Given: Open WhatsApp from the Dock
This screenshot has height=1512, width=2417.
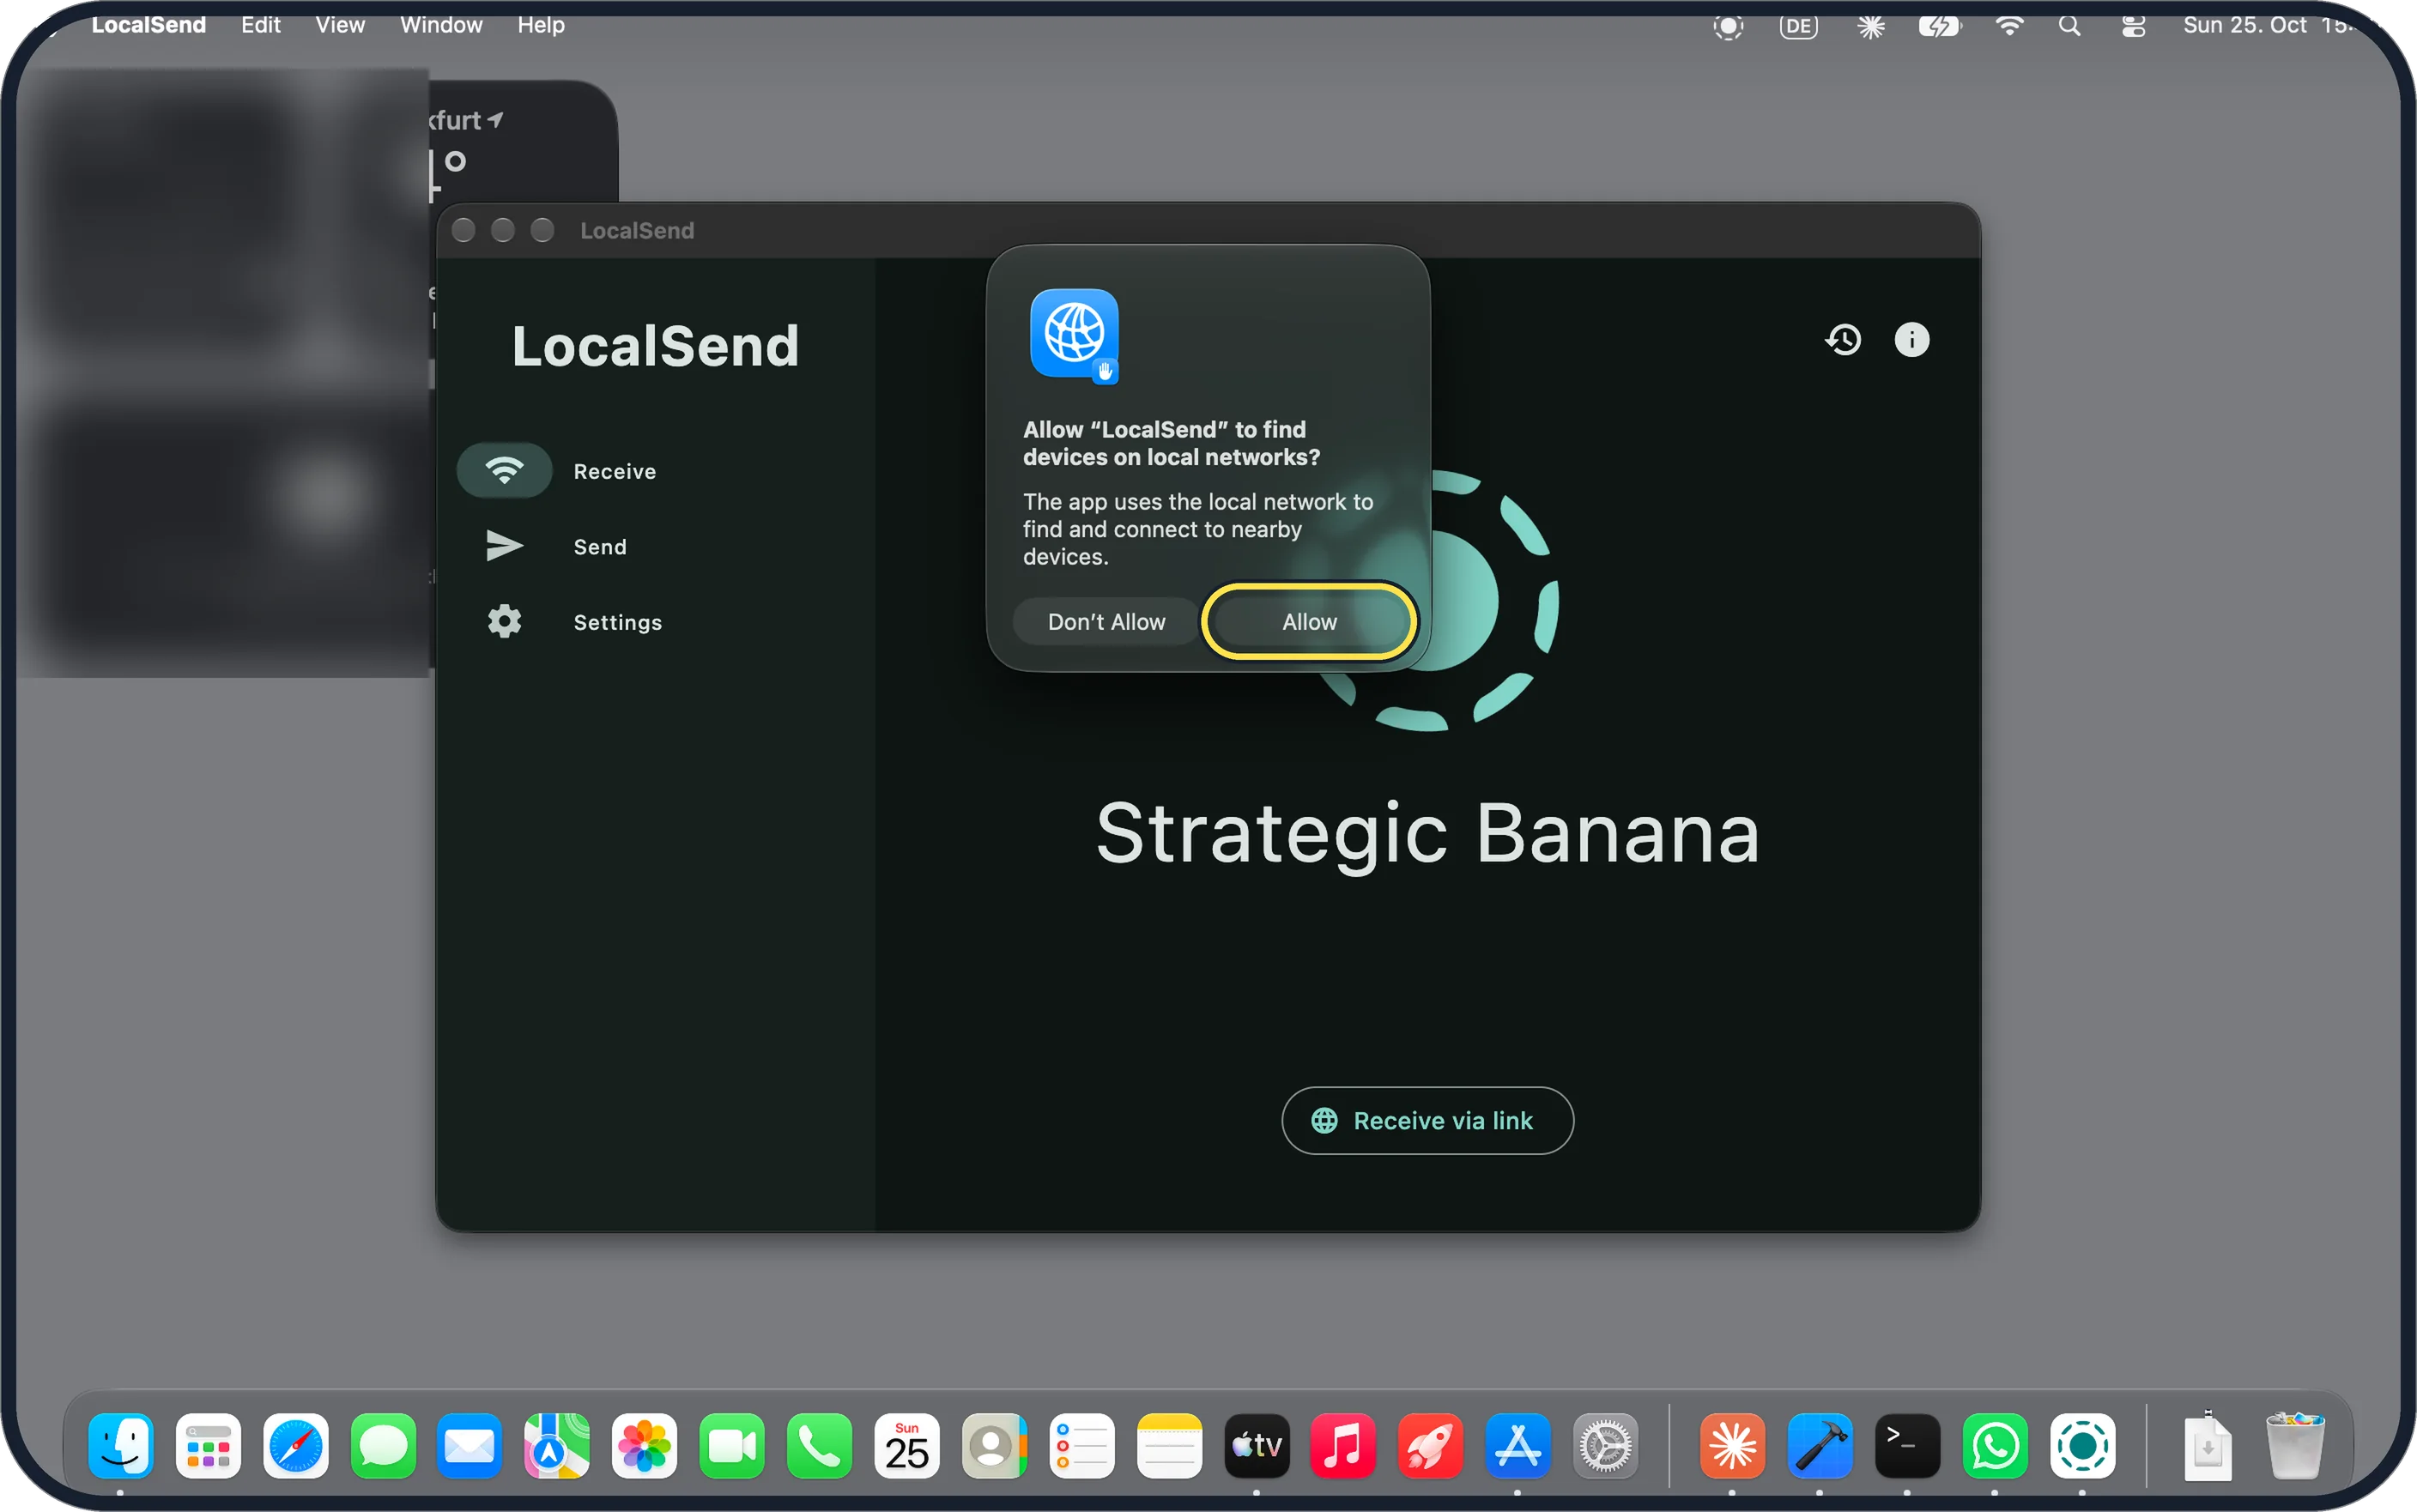Looking at the screenshot, I should pos(1994,1446).
